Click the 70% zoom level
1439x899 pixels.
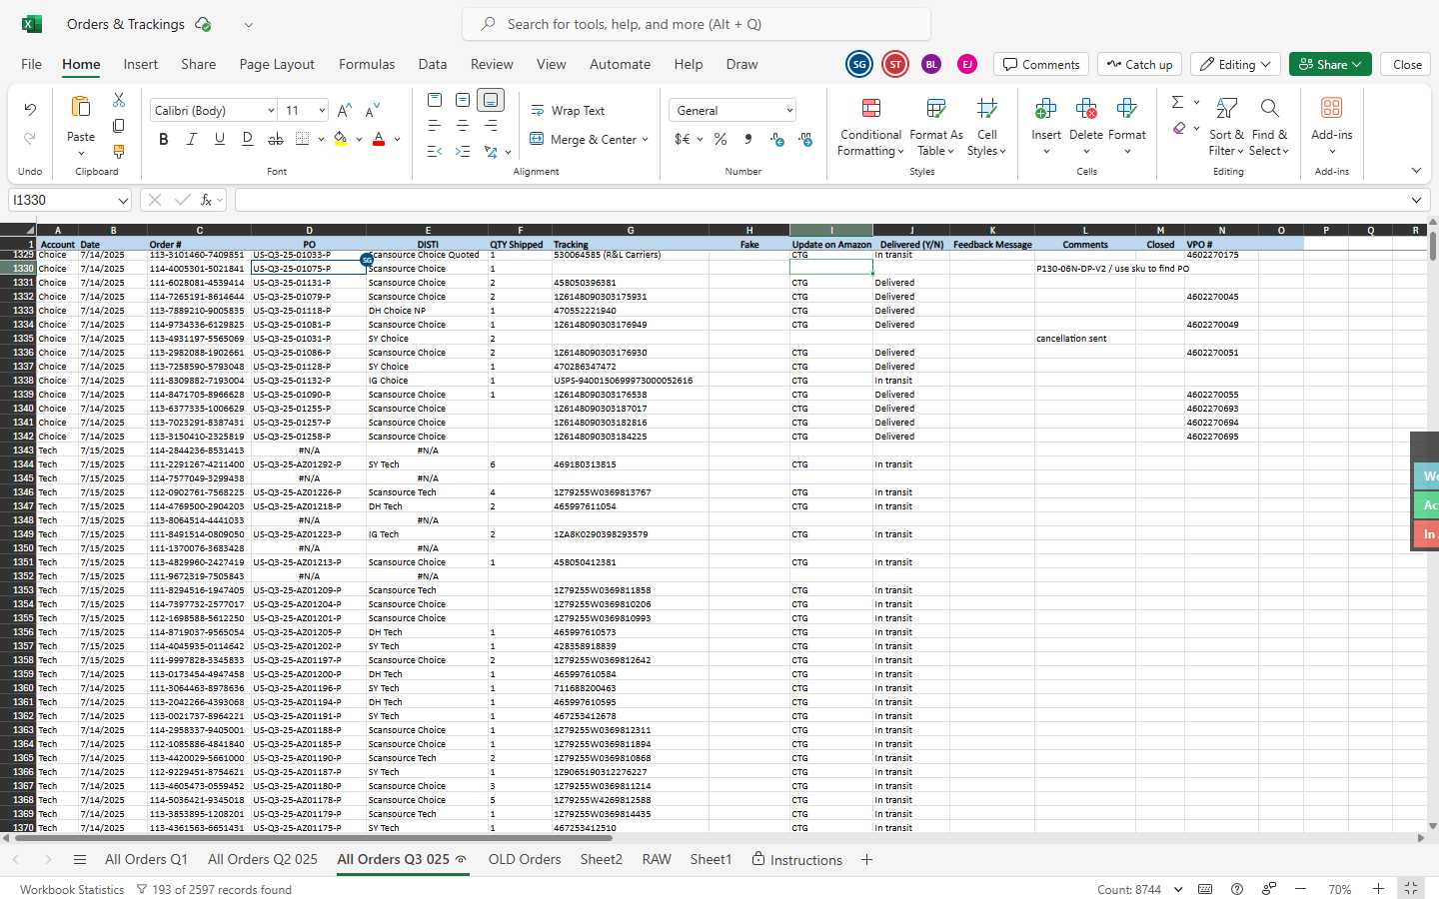pos(1340,889)
